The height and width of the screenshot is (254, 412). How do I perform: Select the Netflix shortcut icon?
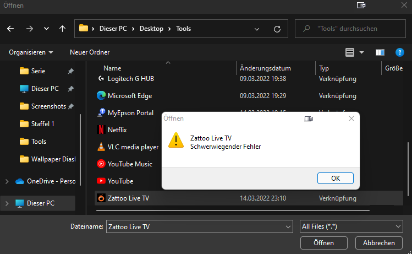click(101, 129)
